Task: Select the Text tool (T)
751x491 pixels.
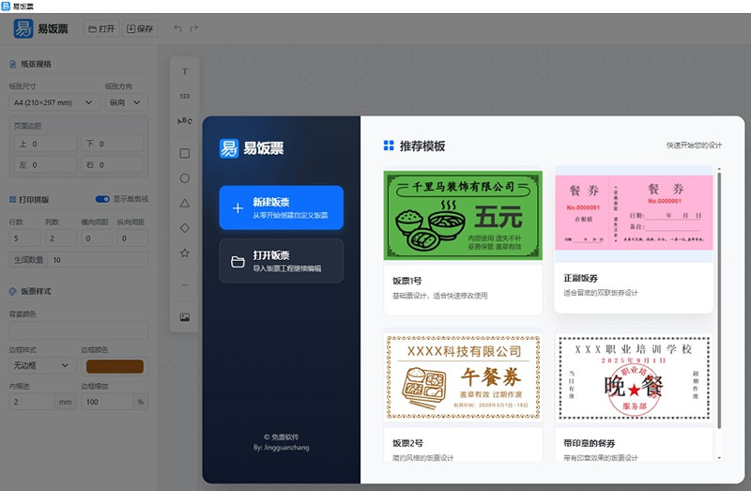Action: click(x=185, y=71)
